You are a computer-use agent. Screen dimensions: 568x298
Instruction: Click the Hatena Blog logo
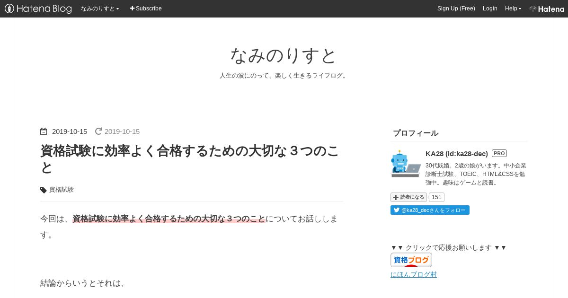38,9
